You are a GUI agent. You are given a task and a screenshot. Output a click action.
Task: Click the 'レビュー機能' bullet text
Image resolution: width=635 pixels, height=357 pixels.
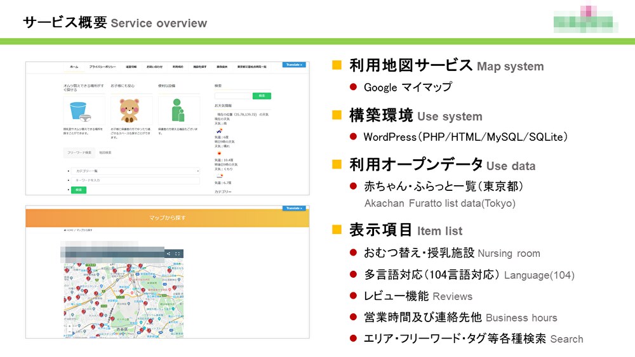pos(396,296)
